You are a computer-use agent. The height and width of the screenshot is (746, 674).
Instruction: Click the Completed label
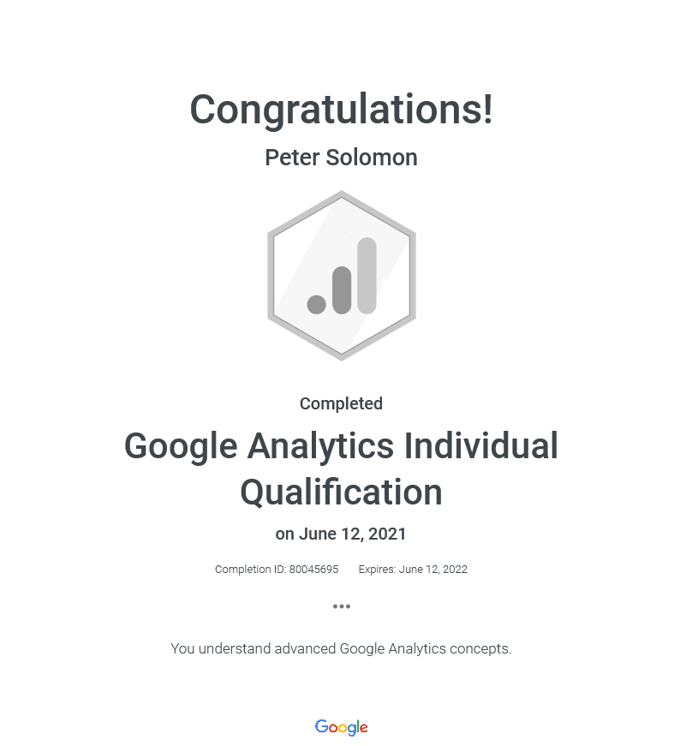point(341,403)
